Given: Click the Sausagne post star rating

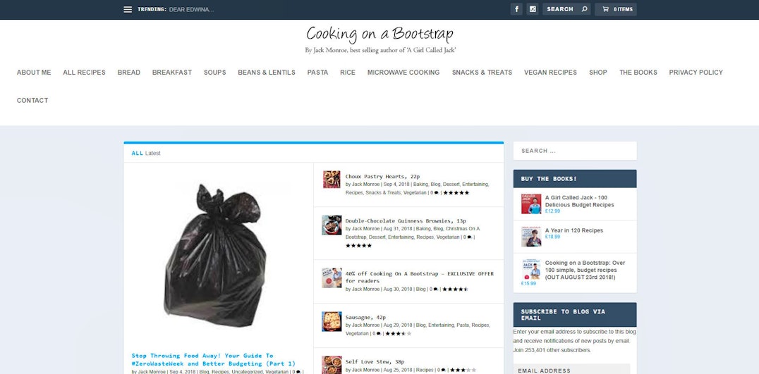Looking at the screenshot, I should coord(399,333).
